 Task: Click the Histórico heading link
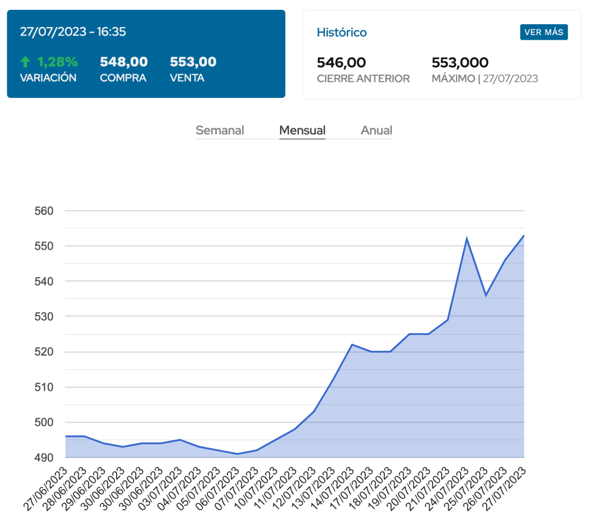coord(342,32)
